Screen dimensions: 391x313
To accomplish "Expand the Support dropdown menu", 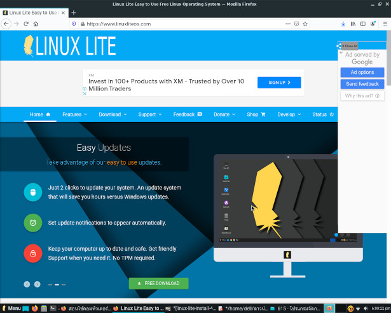I will click(x=150, y=115).
